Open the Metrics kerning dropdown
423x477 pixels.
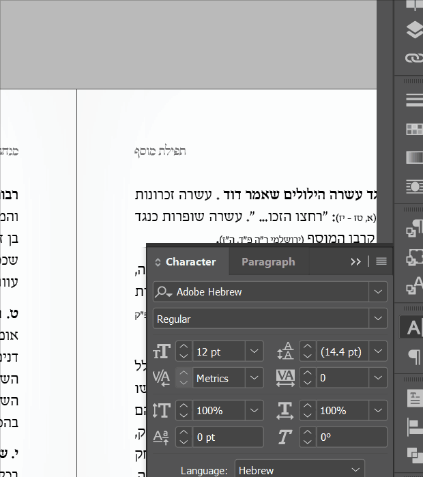[x=254, y=377]
